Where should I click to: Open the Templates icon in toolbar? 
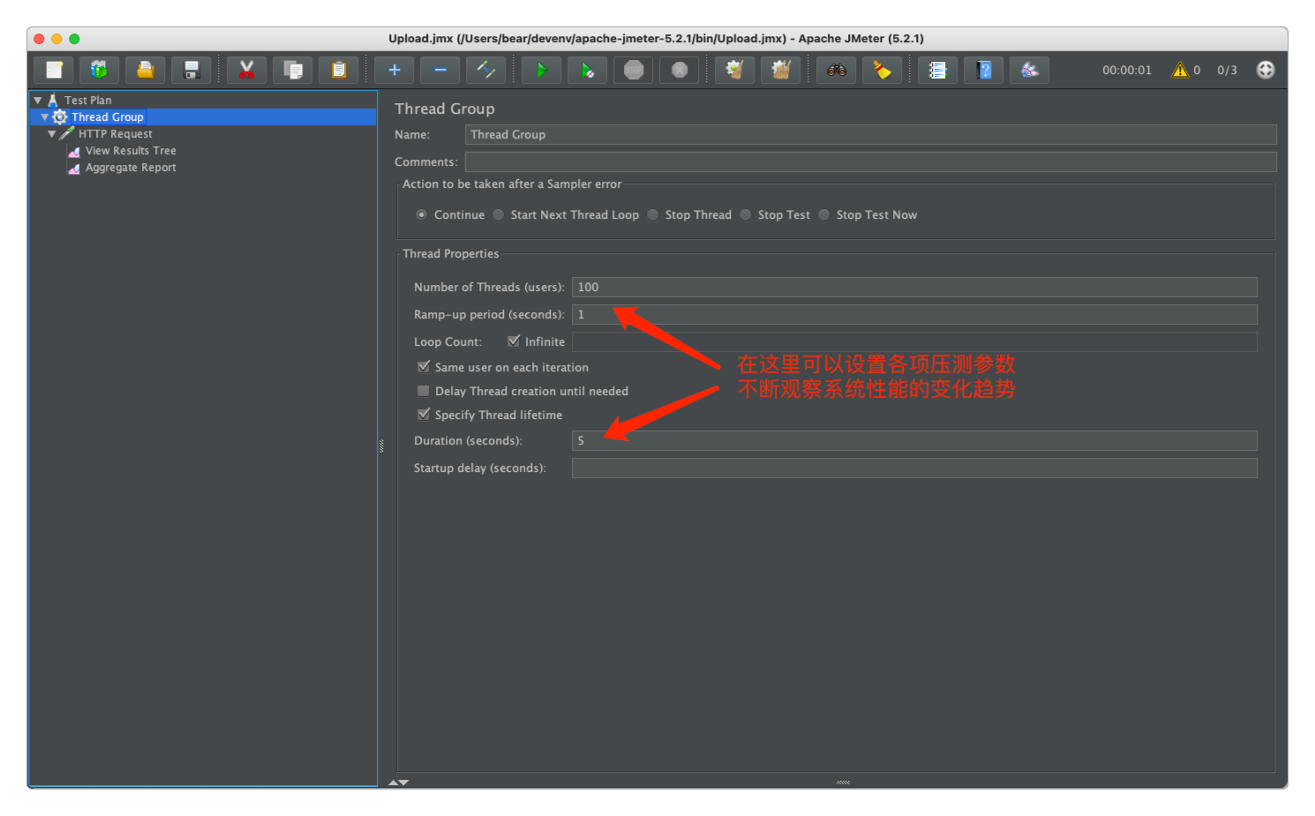[99, 70]
